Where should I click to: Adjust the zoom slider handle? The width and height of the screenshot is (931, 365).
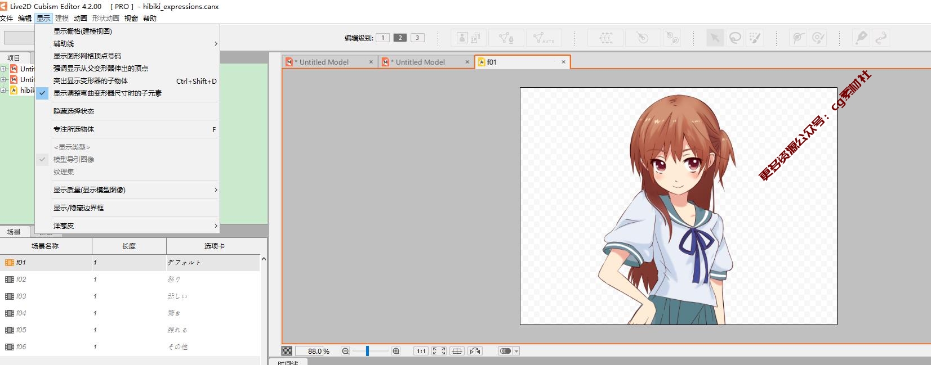pyautogui.click(x=367, y=351)
